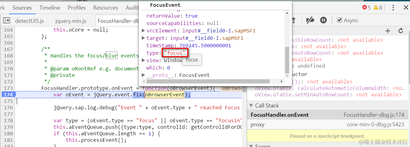This screenshot has height=147, width=410.
Task: Open the jquery.min.js file tab
Action: 71,21
